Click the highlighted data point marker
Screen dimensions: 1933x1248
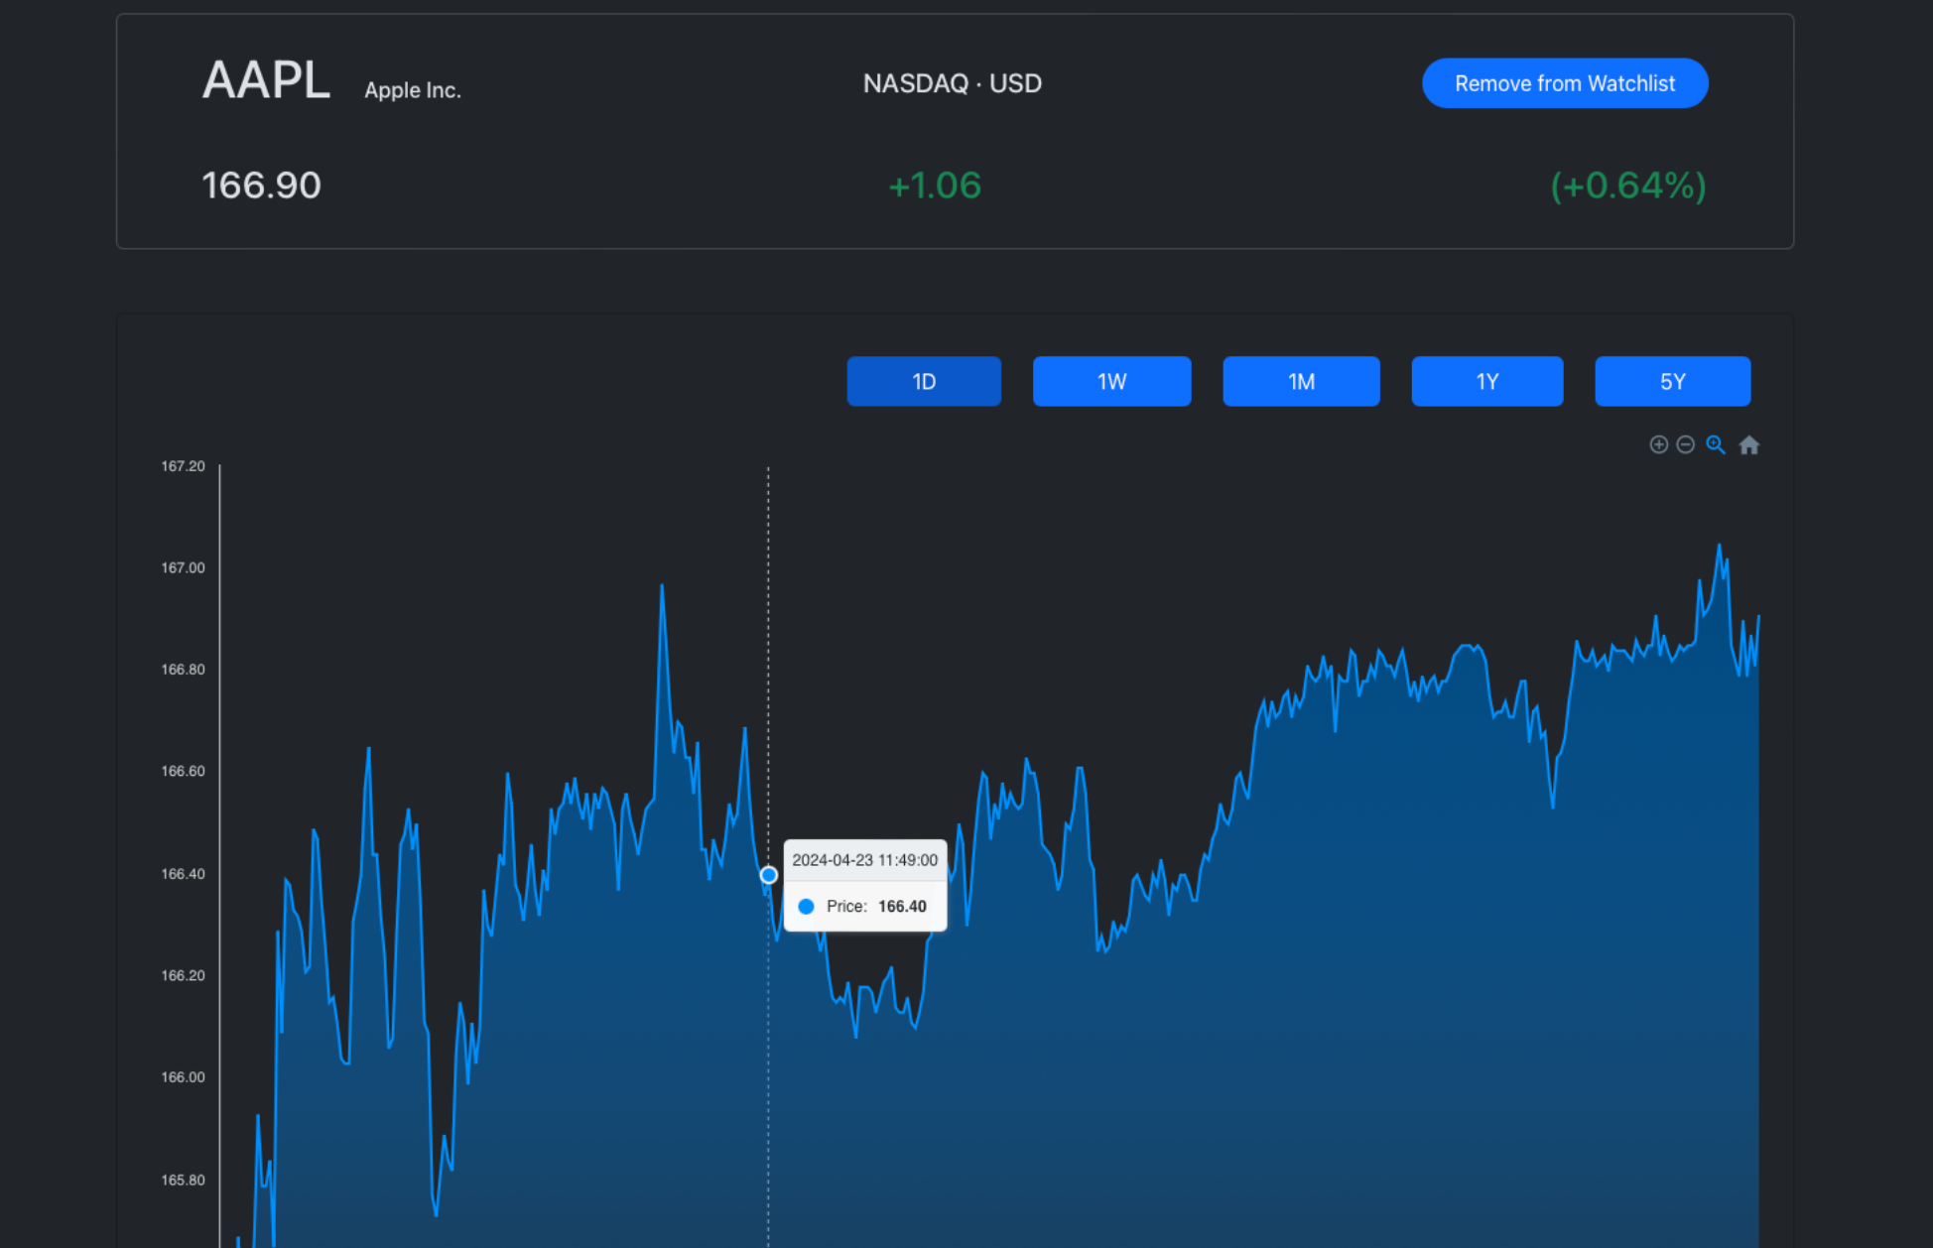tap(768, 875)
